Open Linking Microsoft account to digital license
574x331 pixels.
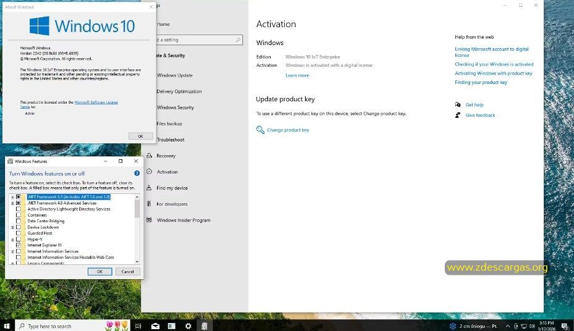point(492,52)
